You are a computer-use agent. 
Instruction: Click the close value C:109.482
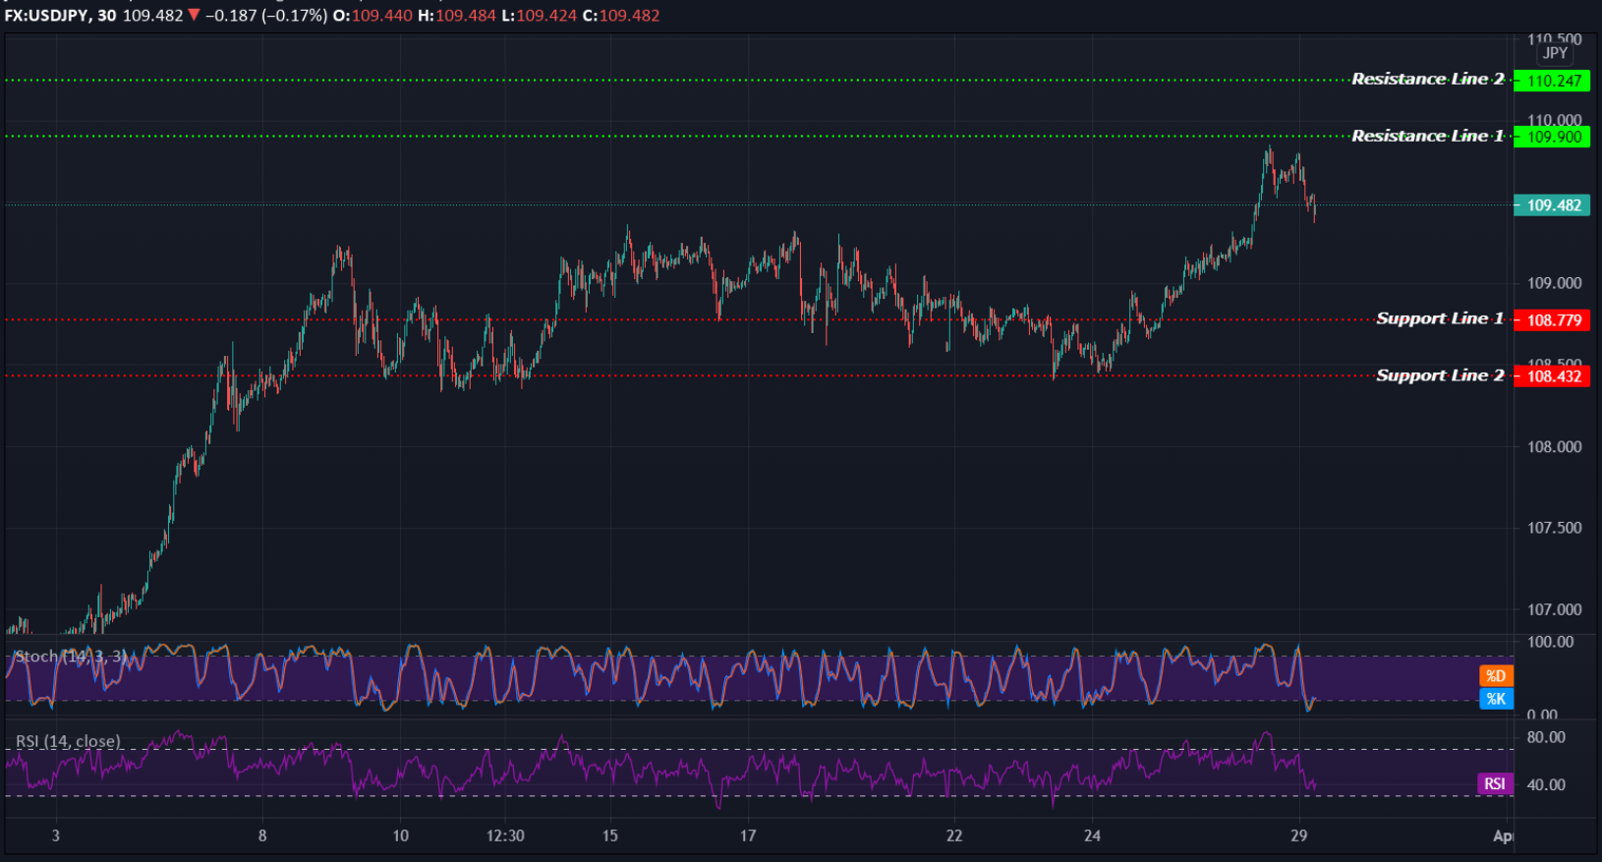point(621,16)
